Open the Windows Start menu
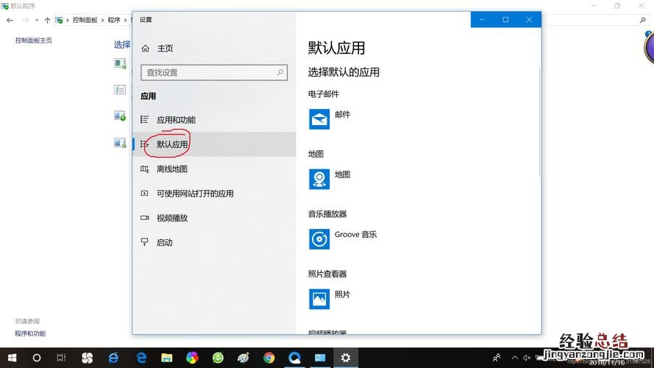This screenshot has height=368, width=654. tap(12, 358)
